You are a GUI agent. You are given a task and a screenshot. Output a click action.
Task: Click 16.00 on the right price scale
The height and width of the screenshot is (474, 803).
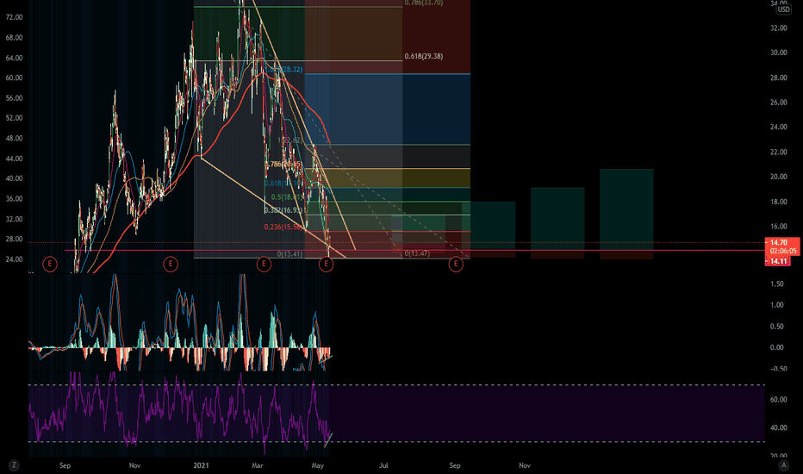[x=778, y=227]
